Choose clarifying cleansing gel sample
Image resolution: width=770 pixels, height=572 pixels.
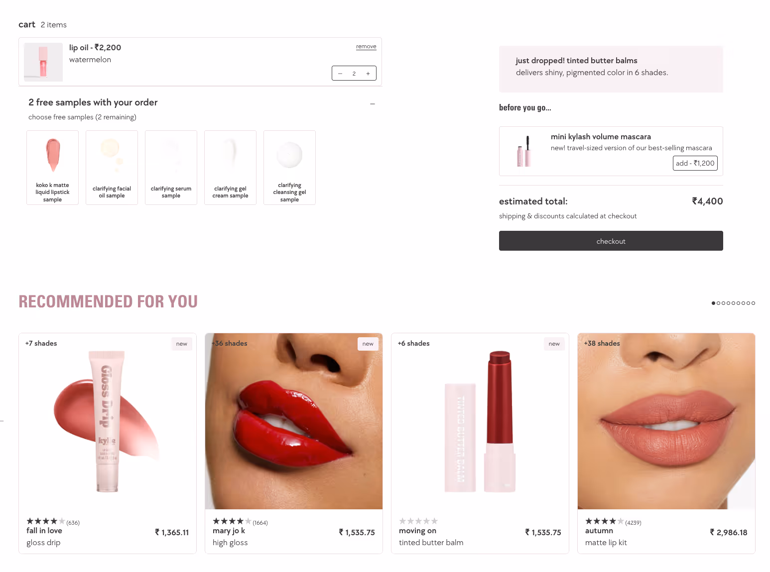tap(289, 168)
